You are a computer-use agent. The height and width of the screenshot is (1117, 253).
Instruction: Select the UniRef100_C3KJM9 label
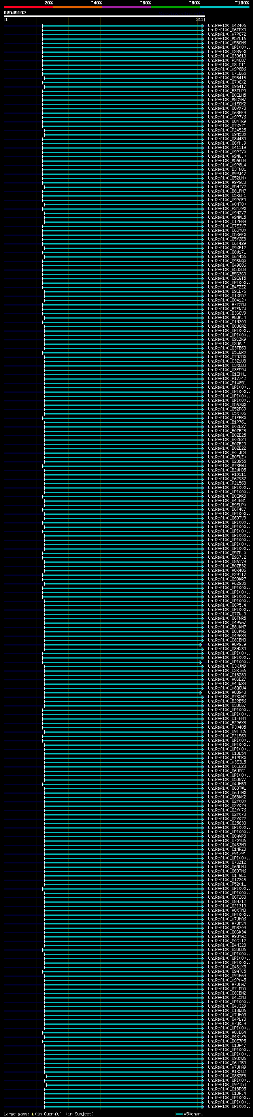coord(227,666)
